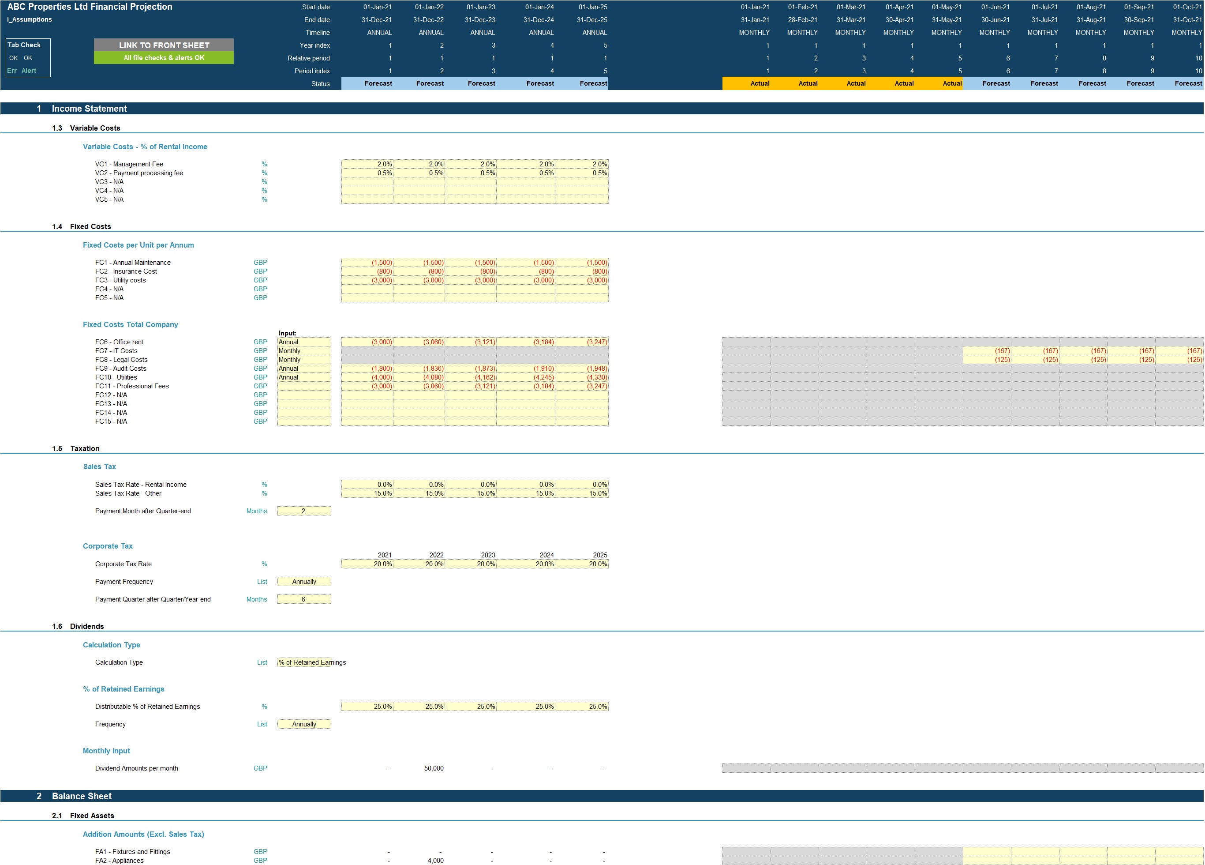
Task: Click the '1.4 Fixed Costs' heading
Action: point(81,226)
